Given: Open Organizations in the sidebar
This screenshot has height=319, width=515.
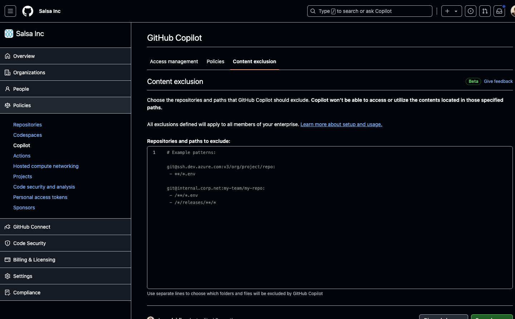Looking at the screenshot, I should coord(65,73).
